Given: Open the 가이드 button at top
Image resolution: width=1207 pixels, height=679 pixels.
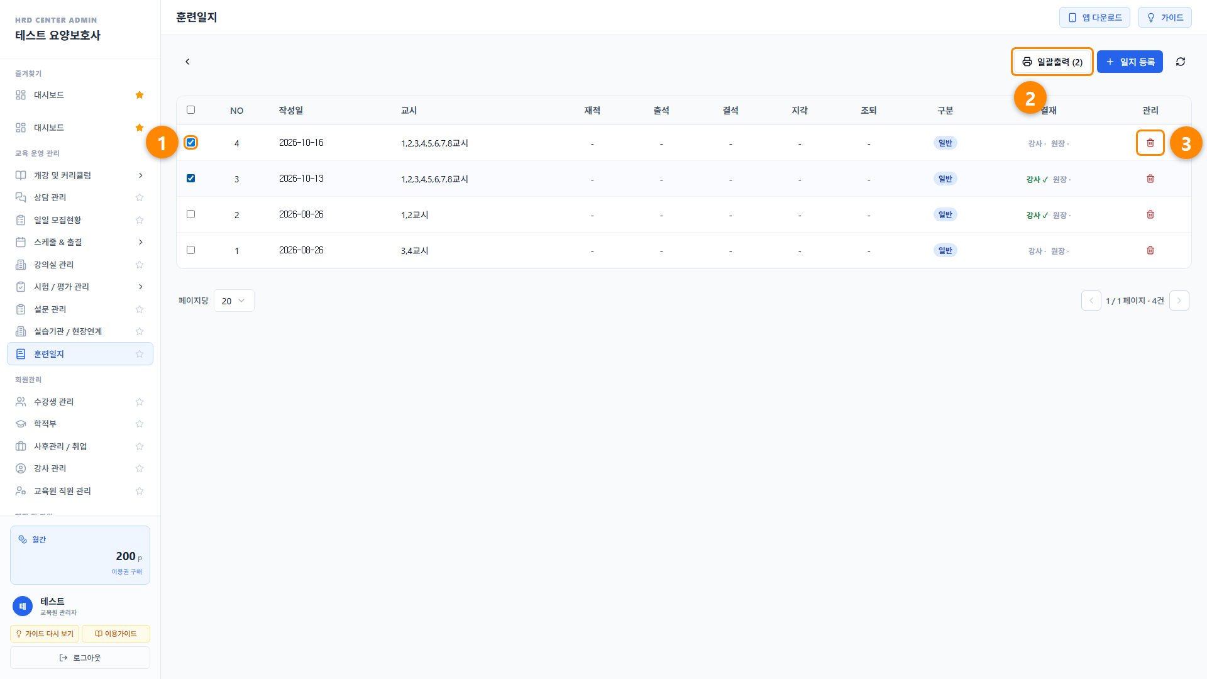Looking at the screenshot, I should click(1164, 18).
